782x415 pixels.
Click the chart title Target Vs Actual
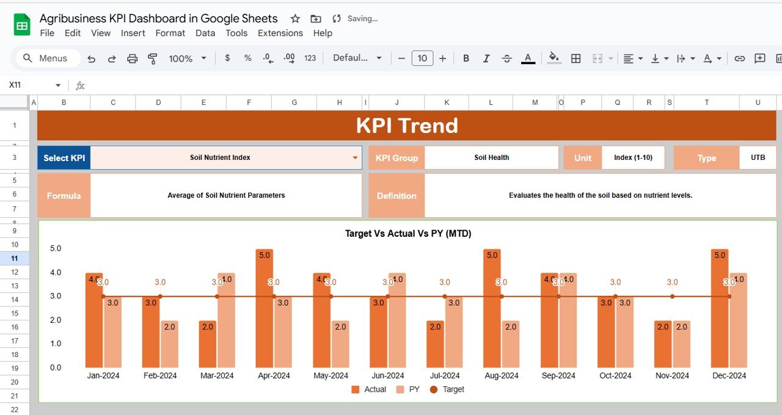[408, 233]
